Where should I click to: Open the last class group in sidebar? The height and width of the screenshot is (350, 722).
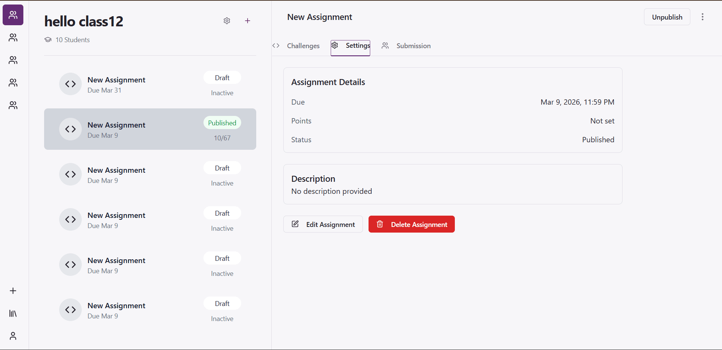[13, 105]
